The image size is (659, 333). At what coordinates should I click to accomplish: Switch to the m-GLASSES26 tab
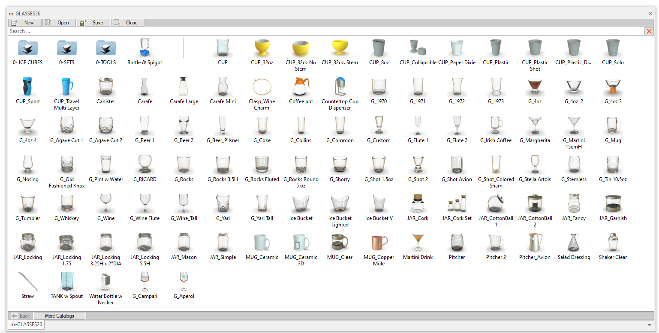coord(26,324)
